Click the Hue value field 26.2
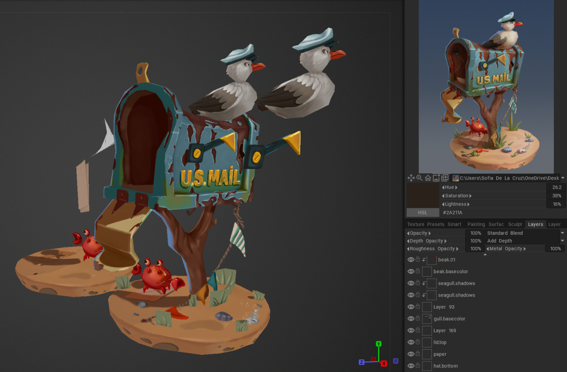Viewport: 567px width, 372px height. point(556,188)
